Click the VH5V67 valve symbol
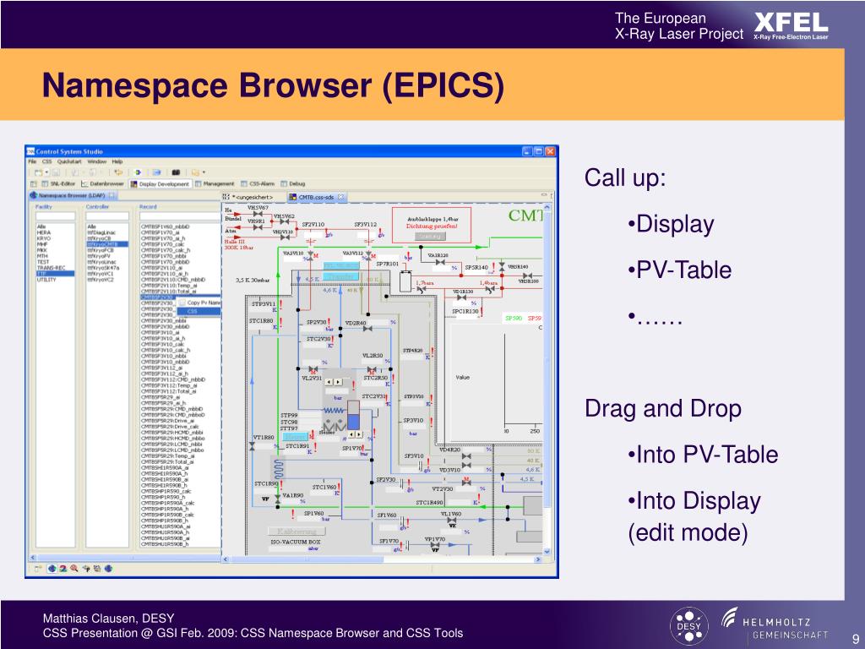The image size is (865, 649). tap(258, 214)
